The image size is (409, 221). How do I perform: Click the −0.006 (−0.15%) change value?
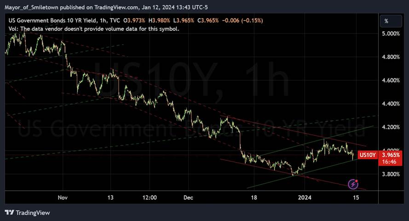coord(242,21)
